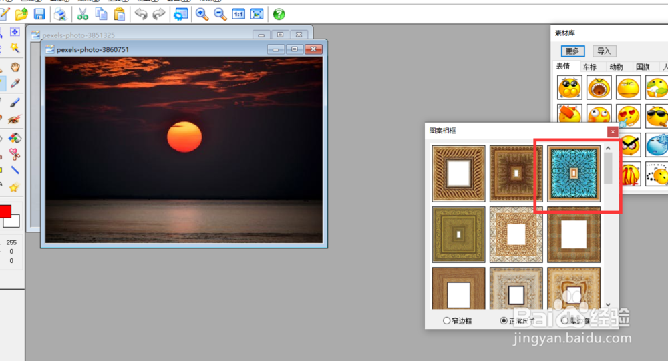Pick the red foreground color swatch

click(5, 211)
